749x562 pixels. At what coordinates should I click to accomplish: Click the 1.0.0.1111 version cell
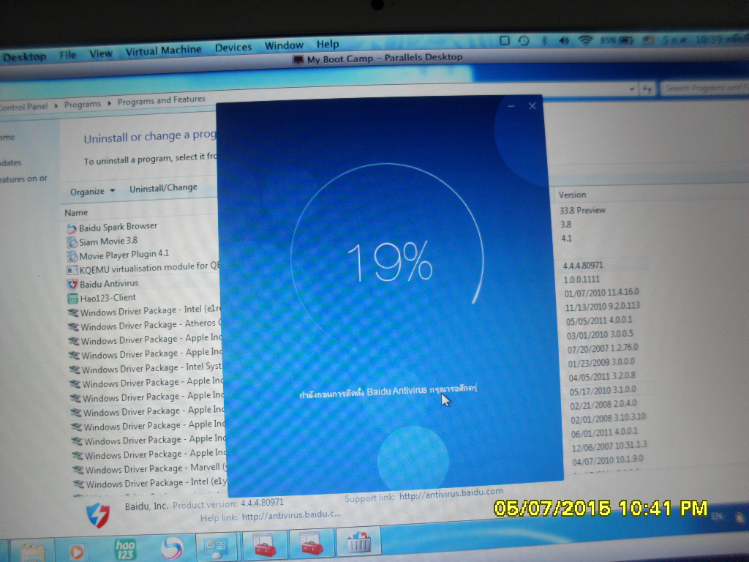tap(581, 280)
